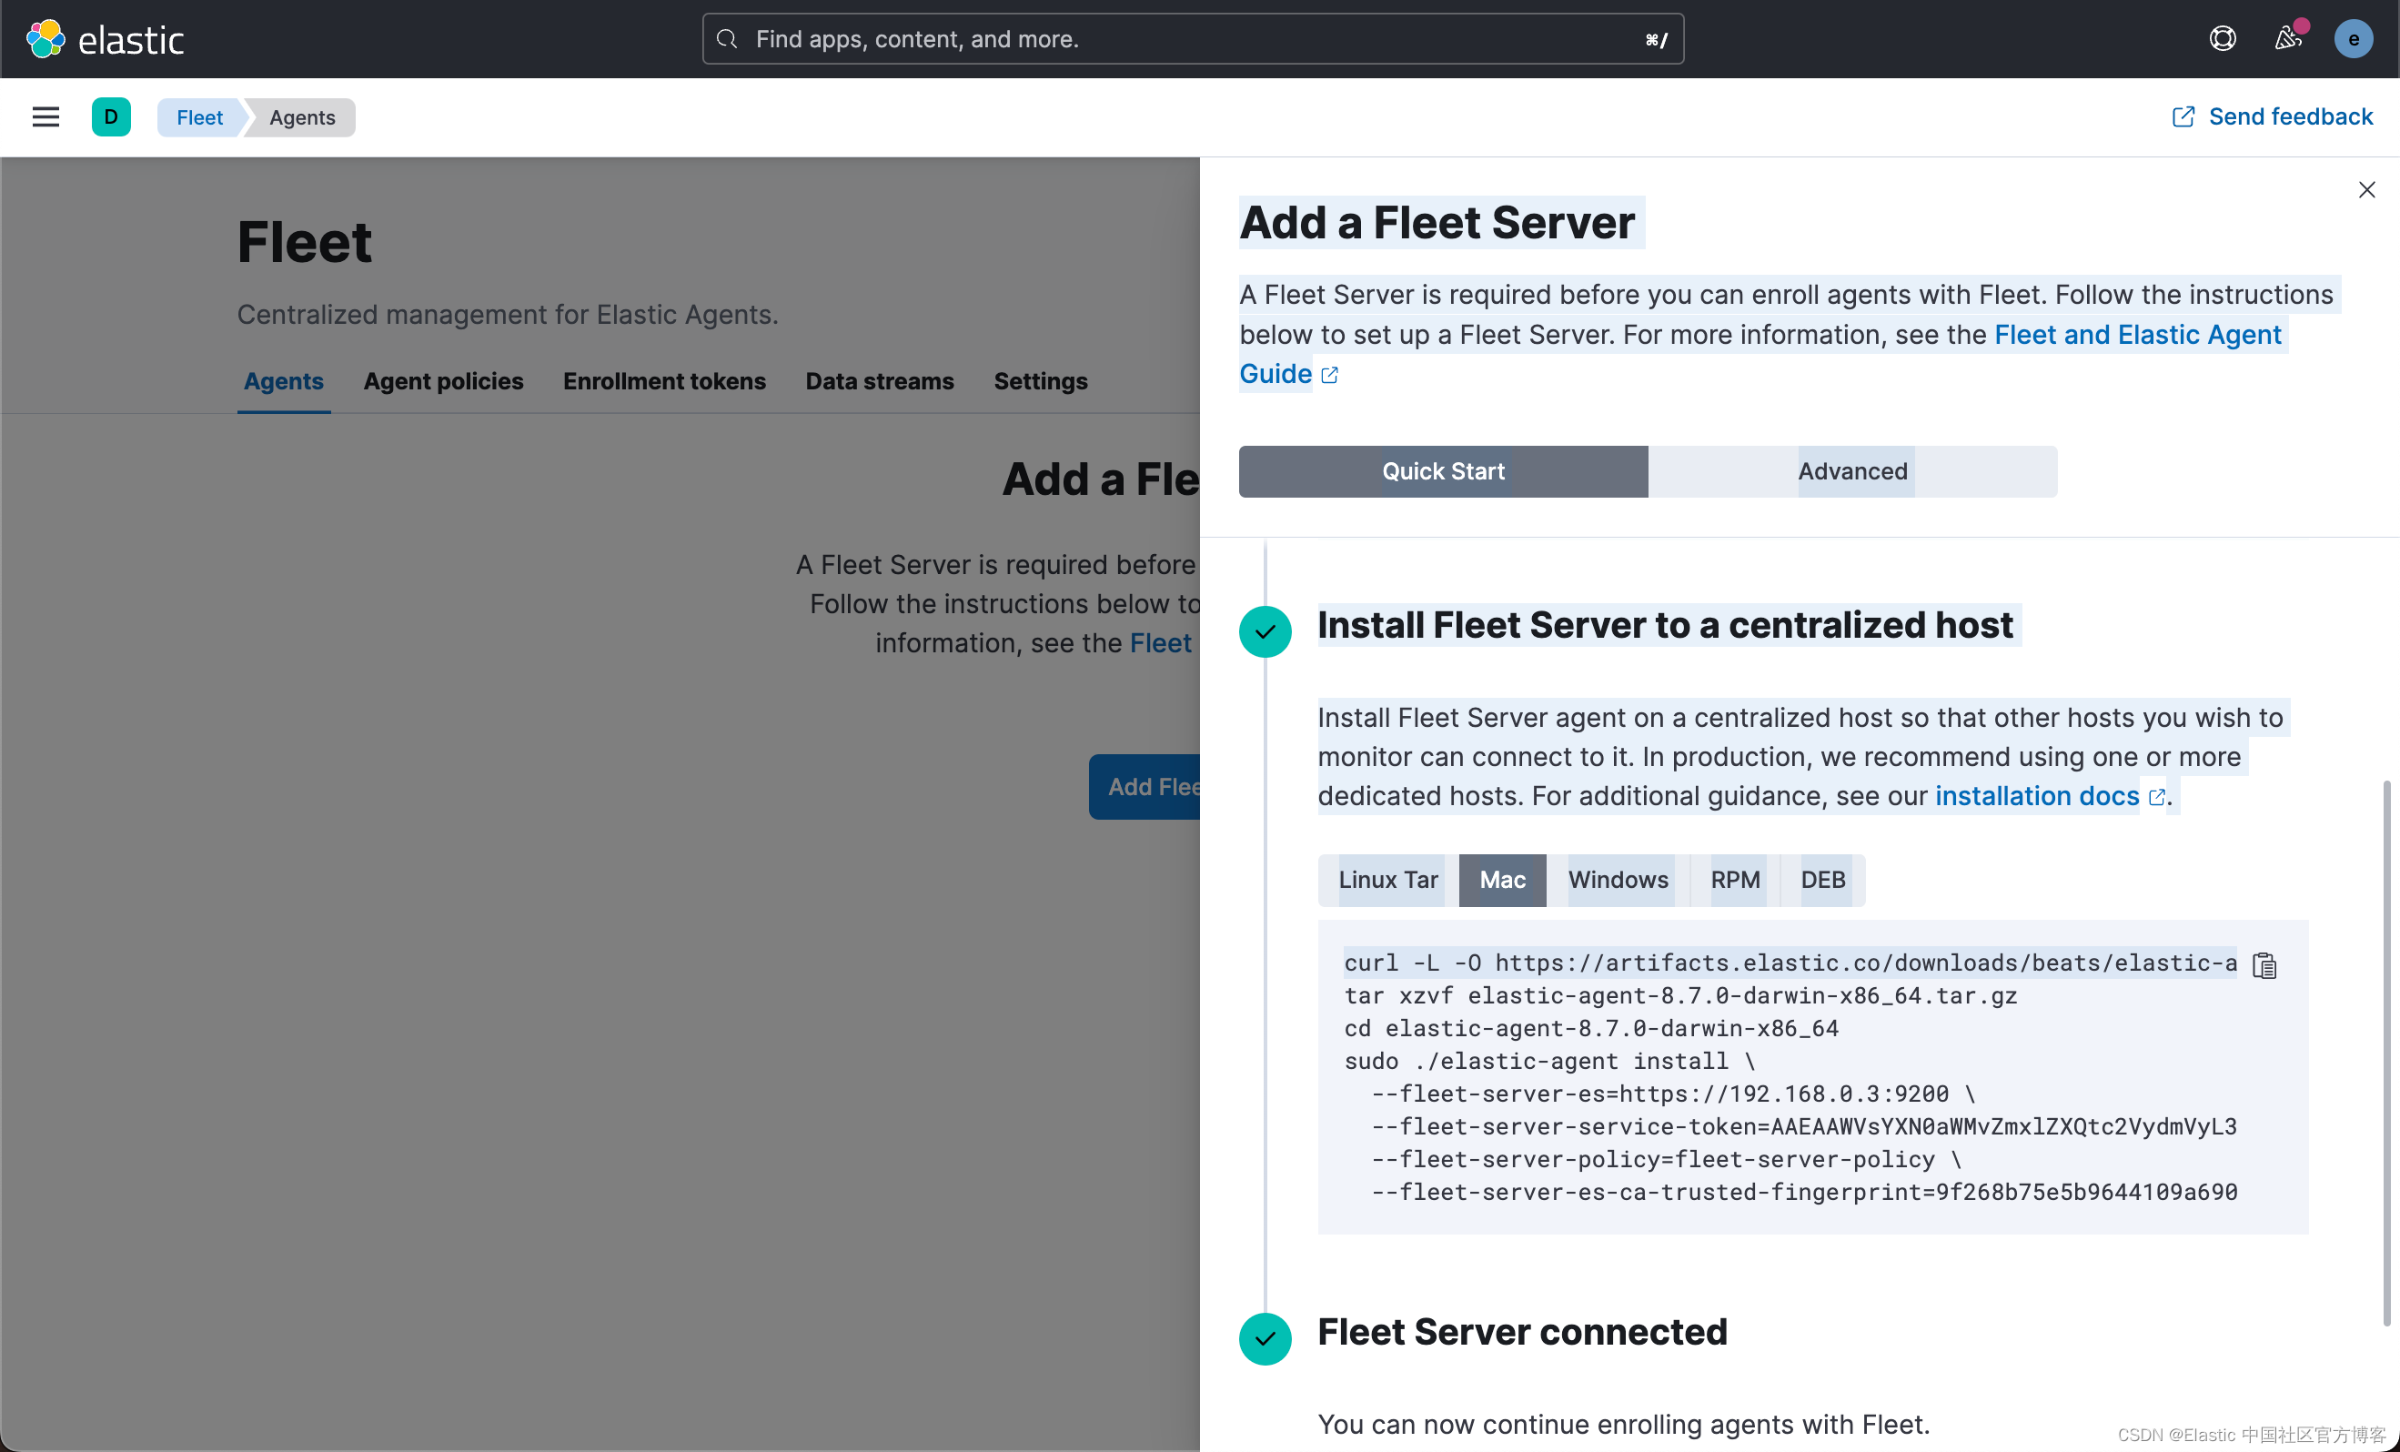This screenshot has width=2400, height=1452.
Task: Click the notifications bell icon
Action: point(2287,37)
